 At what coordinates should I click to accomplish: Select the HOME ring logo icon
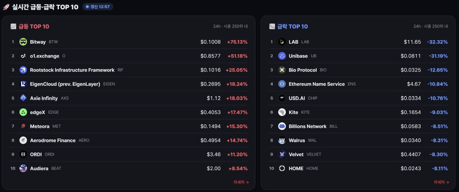282,168
